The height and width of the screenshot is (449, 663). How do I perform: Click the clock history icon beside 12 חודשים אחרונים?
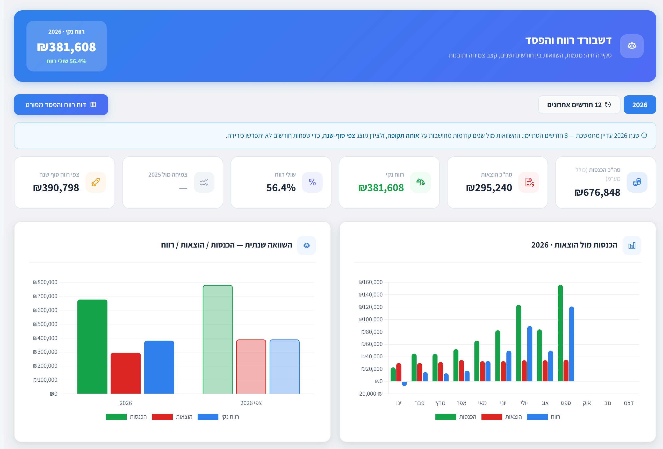coord(608,105)
